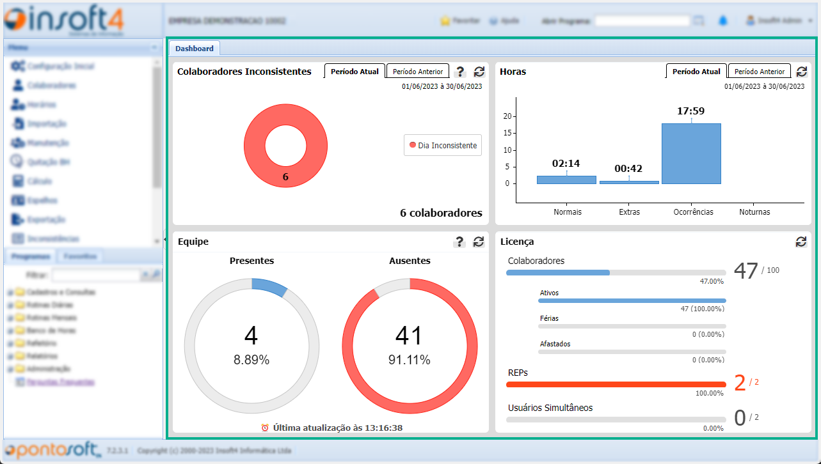Image resolution: width=821 pixels, height=464 pixels.
Task: Click the Favoritar star icon
Action: [445, 20]
